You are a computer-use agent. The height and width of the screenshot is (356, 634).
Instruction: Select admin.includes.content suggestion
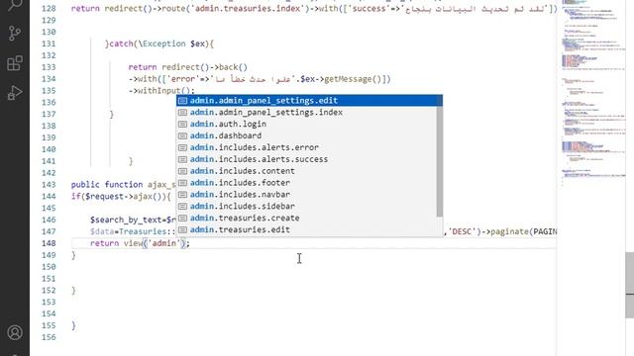pyautogui.click(x=306, y=171)
